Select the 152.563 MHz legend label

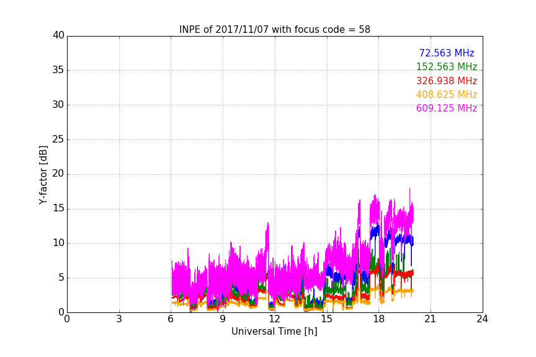point(447,66)
